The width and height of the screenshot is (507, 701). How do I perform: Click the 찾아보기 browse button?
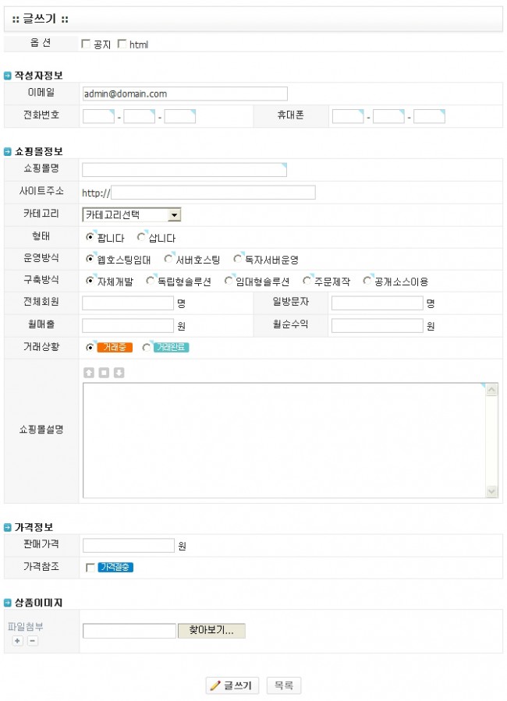pyautogui.click(x=211, y=630)
